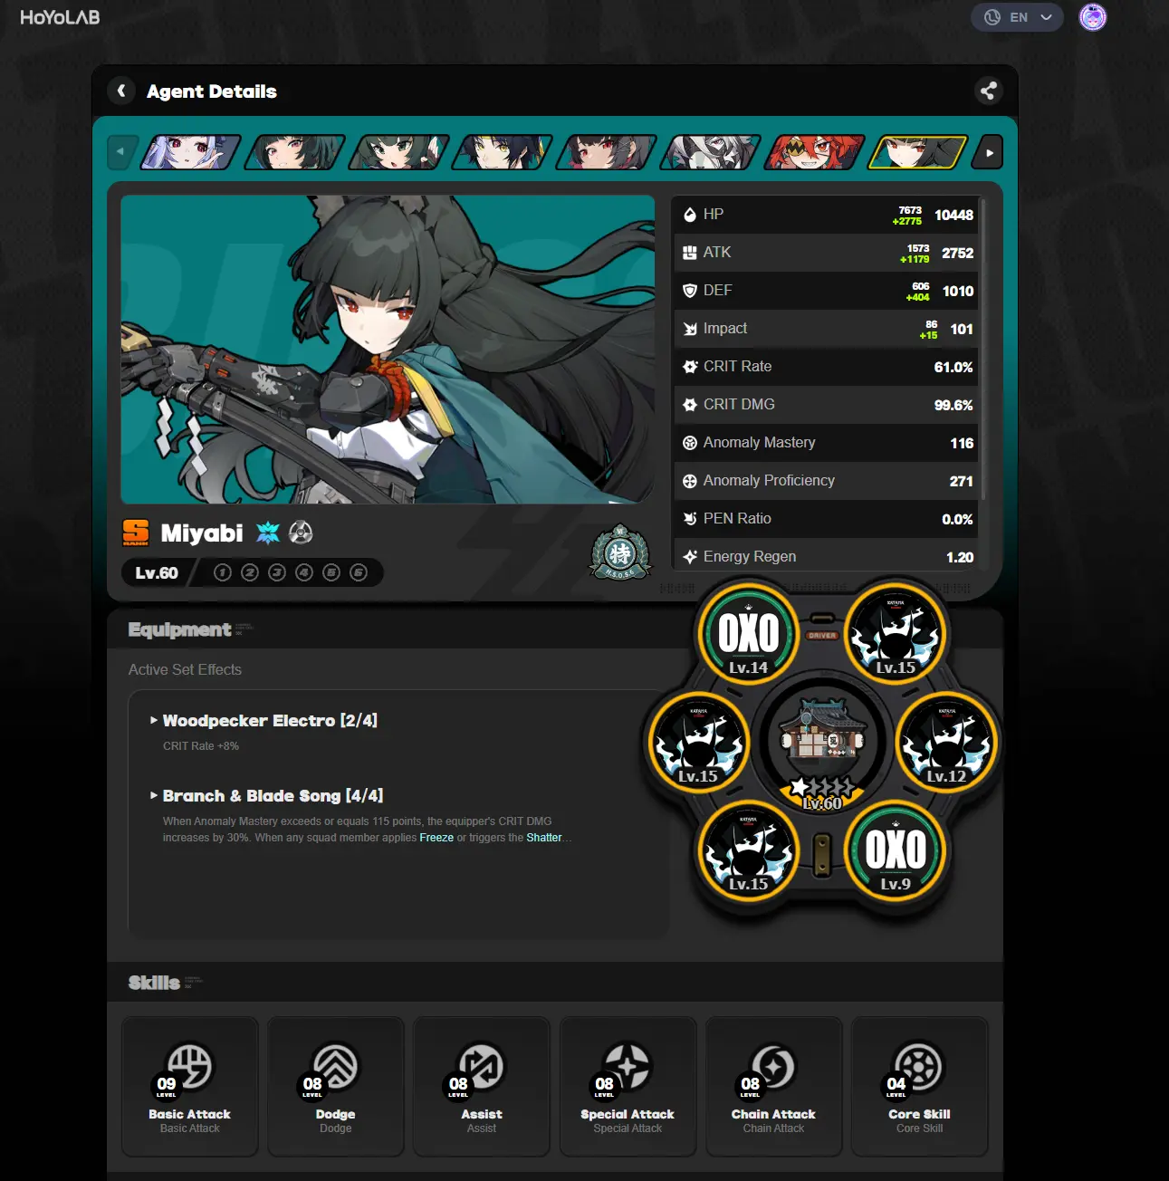Click the Active Set Effects label
The width and height of the screenshot is (1169, 1181).
pyautogui.click(x=185, y=669)
